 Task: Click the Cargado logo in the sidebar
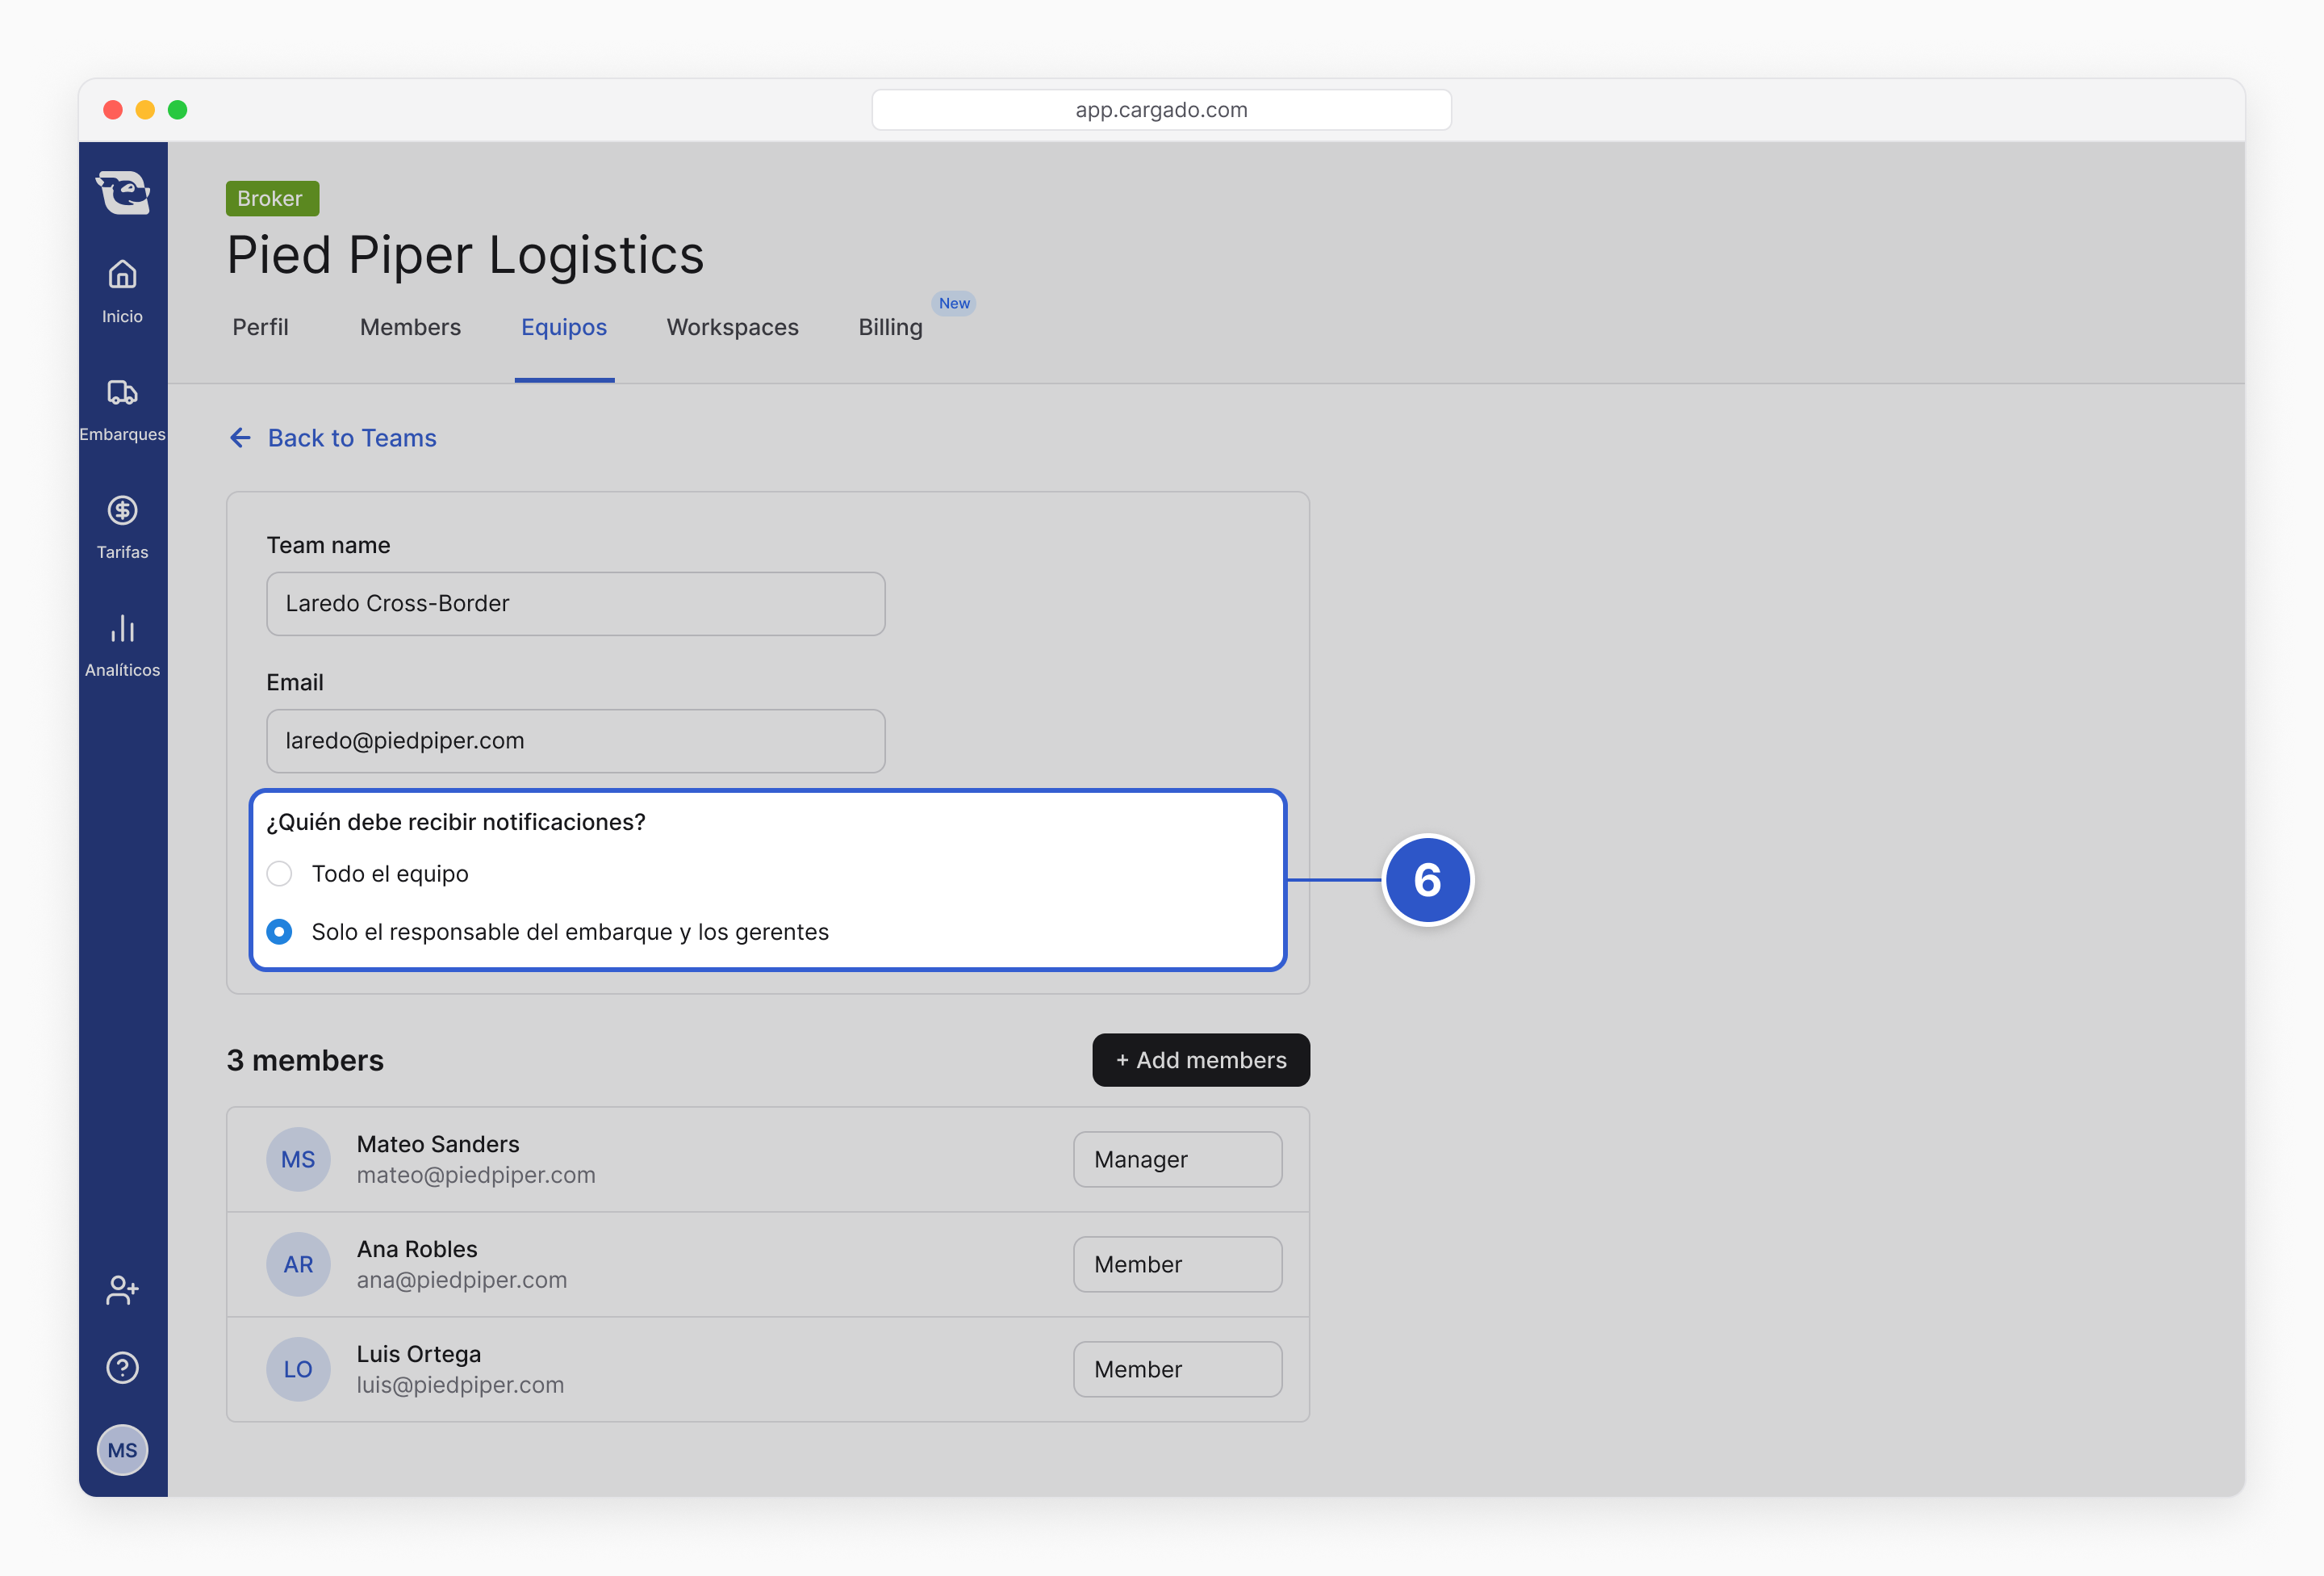[123, 191]
